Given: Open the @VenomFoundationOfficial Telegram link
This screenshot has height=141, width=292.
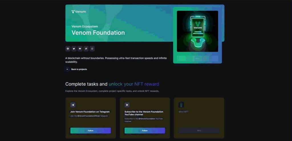Looking at the screenshot, I should pyautogui.click(x=89, y=116).
